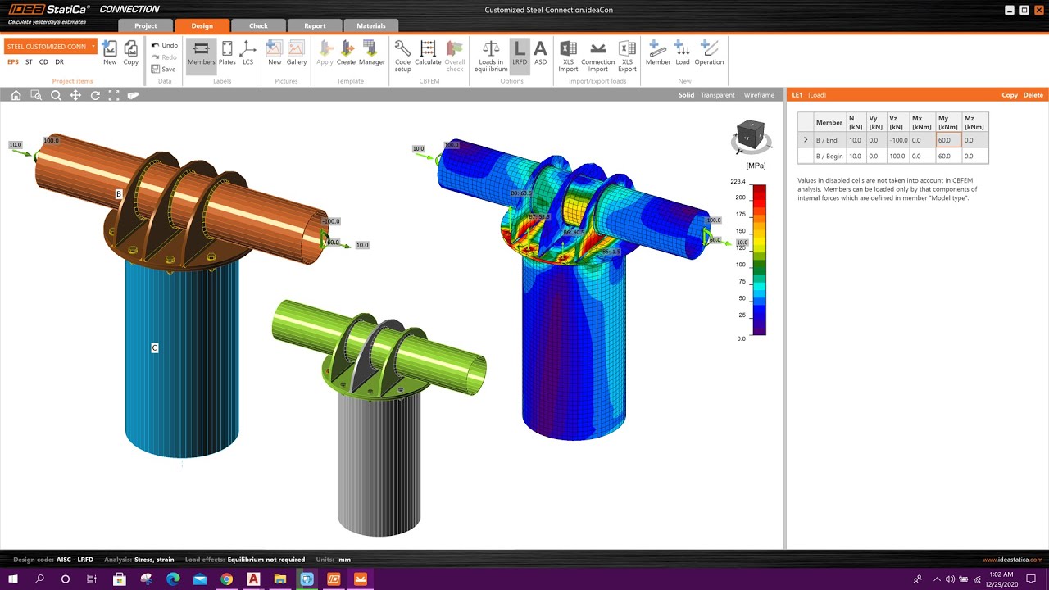
Task: Switch display to Wireframe mode
Action: pyautogui.click(x=759, y=95)
